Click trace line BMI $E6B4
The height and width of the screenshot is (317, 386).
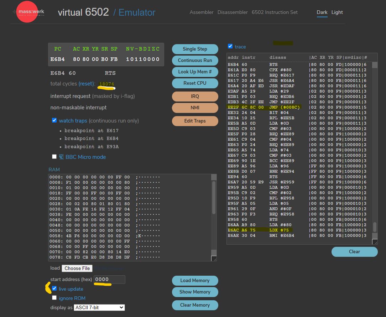click(x=297, y=235)
